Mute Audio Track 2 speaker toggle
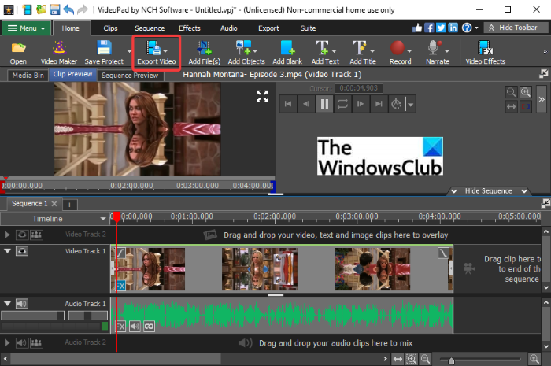 22,342
